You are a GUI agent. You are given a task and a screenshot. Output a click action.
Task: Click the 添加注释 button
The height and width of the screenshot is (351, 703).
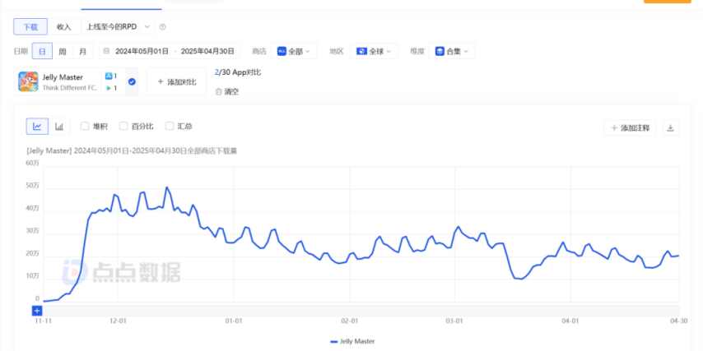point(630,128)
